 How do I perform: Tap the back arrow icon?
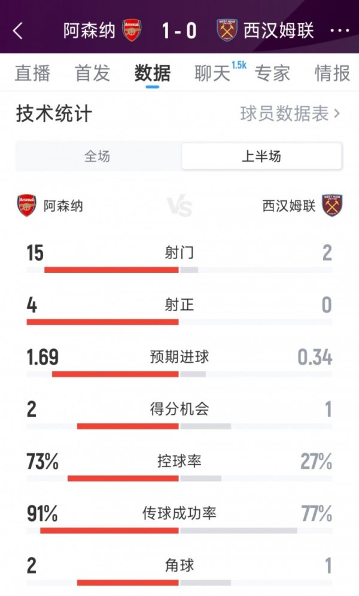coord(18,31)
